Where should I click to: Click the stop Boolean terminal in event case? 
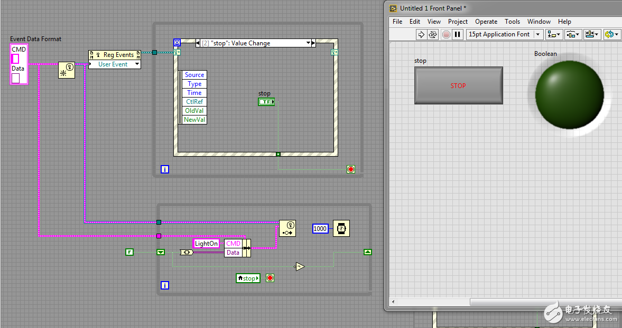266,102
